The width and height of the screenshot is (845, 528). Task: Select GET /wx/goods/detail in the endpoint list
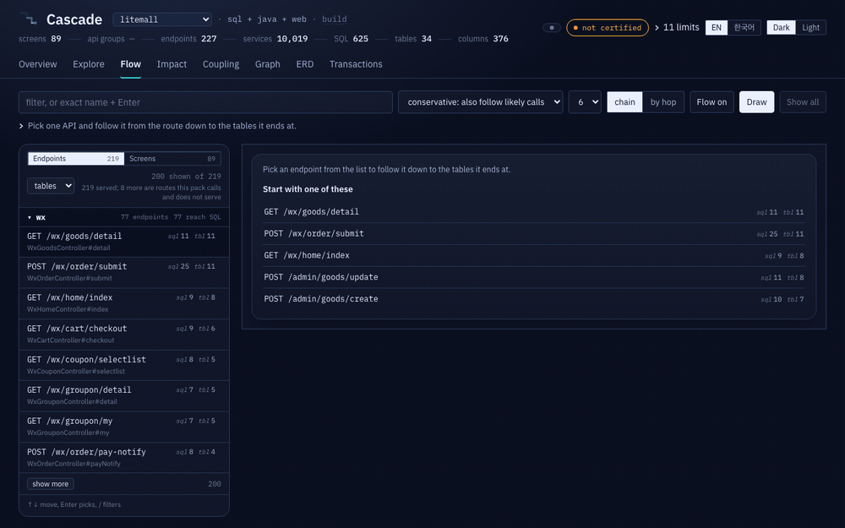(124, 242)
